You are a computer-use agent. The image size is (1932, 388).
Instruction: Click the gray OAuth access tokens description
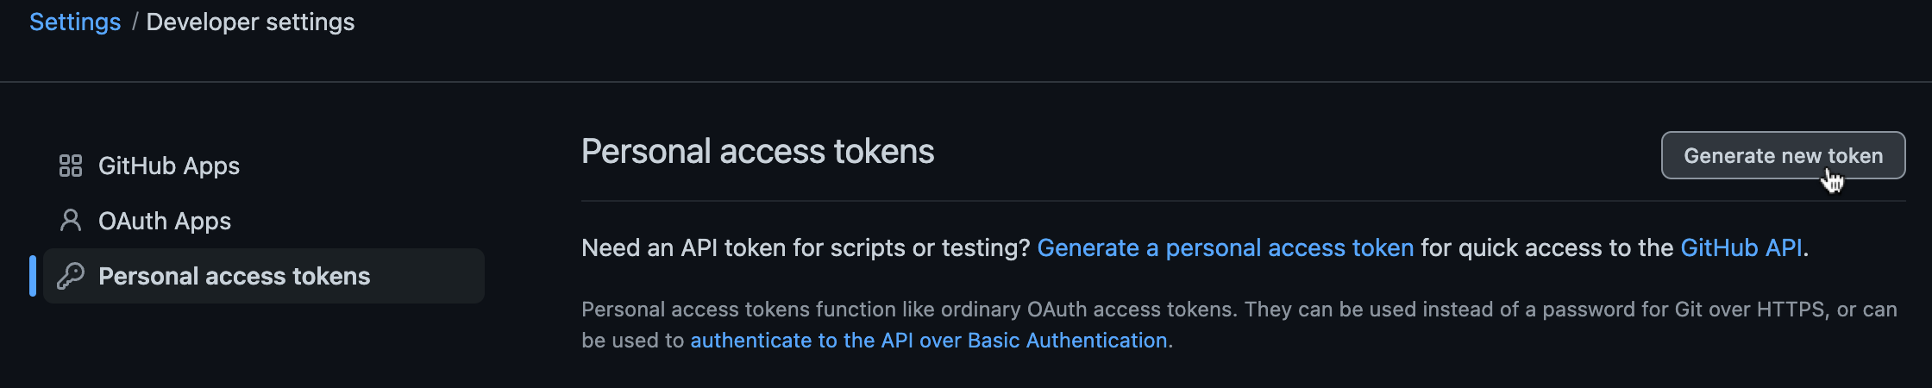tap(1239, 325)
